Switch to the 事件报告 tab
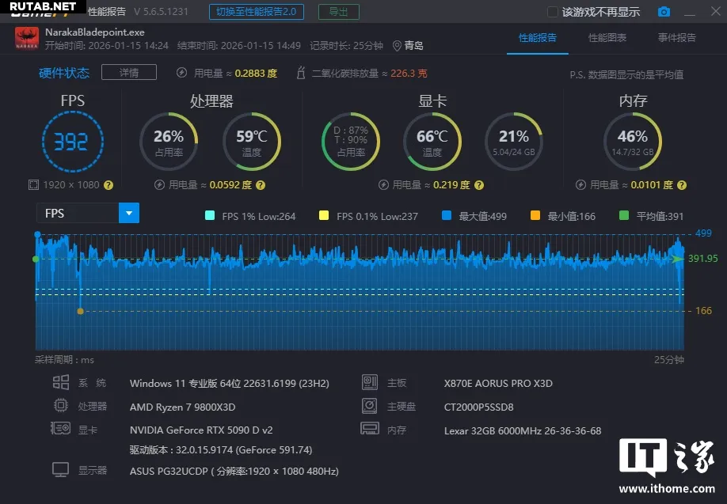The image size is (727, 504). (x=676, y=38)
